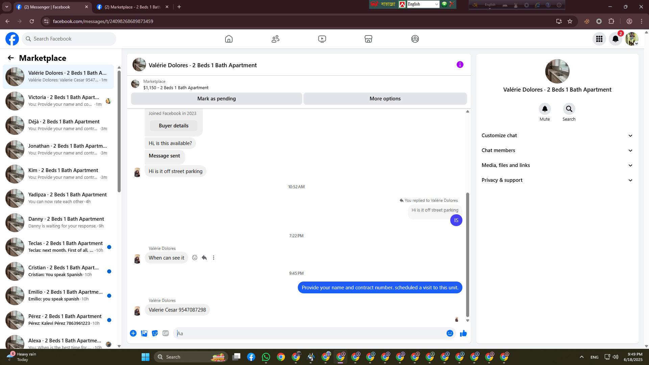Open the Facebook home logo
Screen dimensions: 649x365
click(12, 39)
